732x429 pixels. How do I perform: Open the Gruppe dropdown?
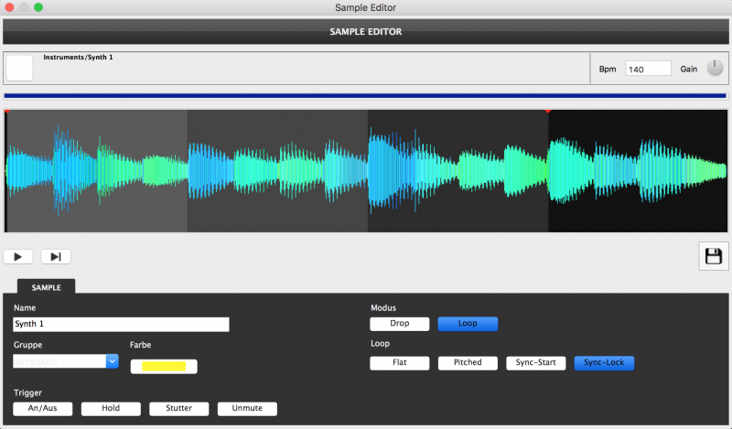(113, 361)
